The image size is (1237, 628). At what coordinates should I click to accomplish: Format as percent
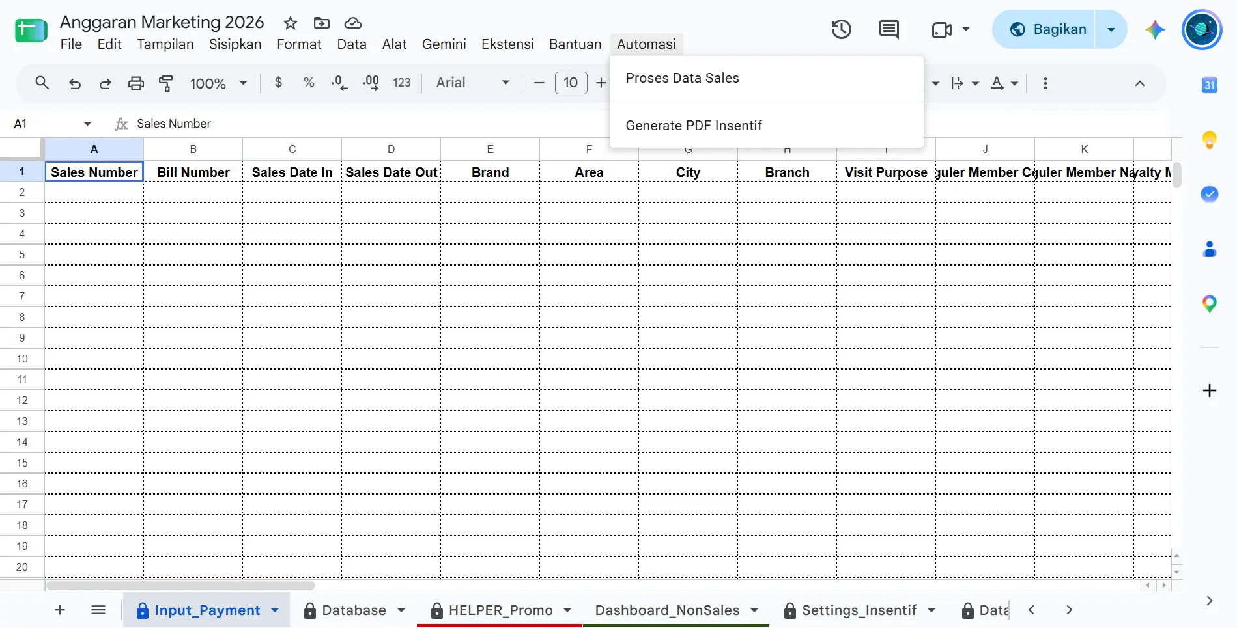point(309,83)
